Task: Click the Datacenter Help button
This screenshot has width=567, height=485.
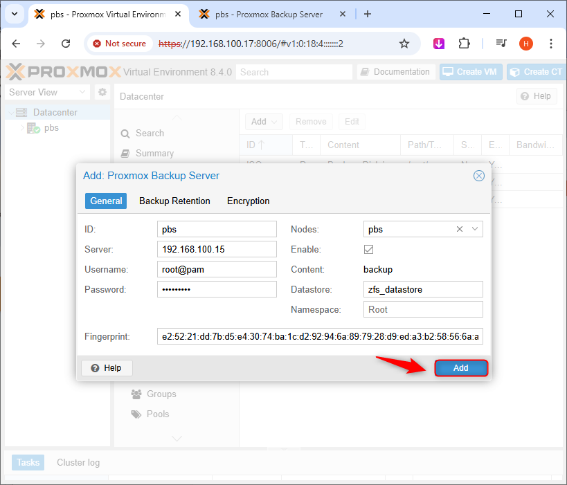Action: (537, 96)
